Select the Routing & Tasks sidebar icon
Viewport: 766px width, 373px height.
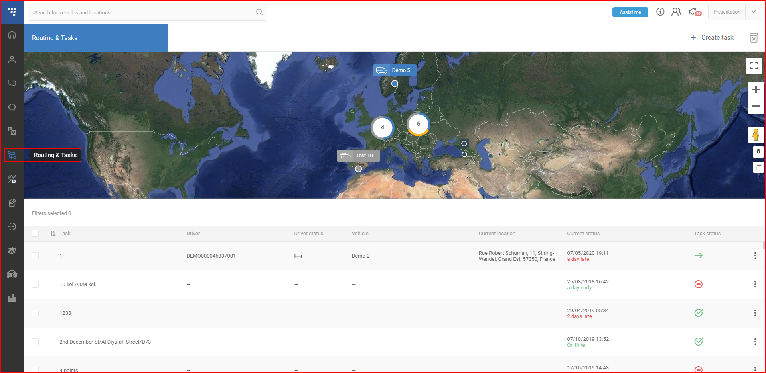coord(12,155)
